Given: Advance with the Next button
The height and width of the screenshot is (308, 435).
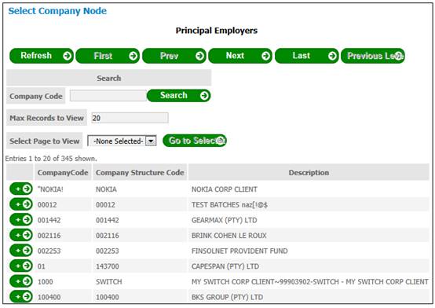Looking at the screenshot, I should tap(240, 56).
